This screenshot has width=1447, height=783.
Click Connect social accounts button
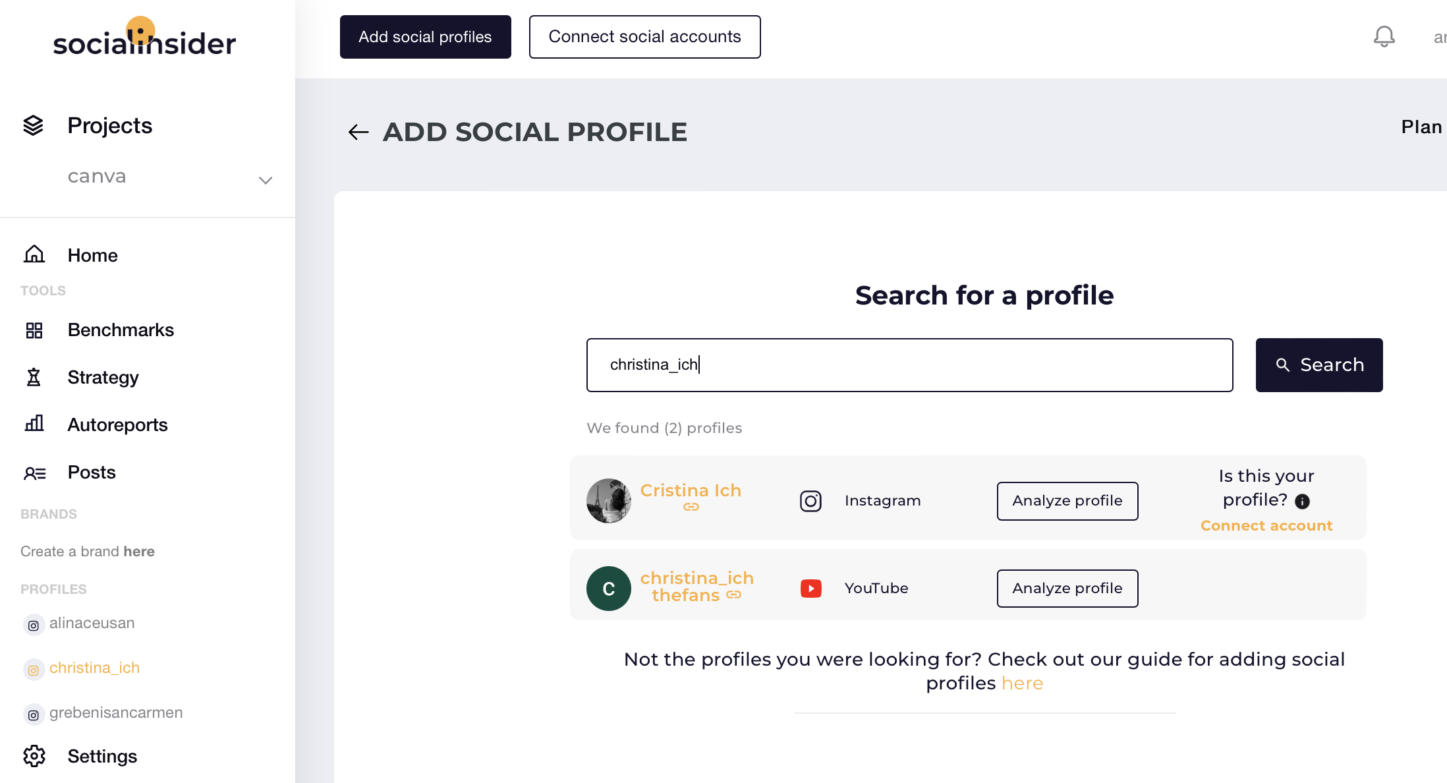(644, 37)
